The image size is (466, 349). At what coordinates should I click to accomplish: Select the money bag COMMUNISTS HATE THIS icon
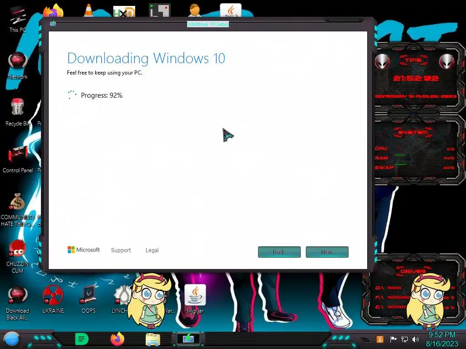pyautogui.click(x=18, y=209)
